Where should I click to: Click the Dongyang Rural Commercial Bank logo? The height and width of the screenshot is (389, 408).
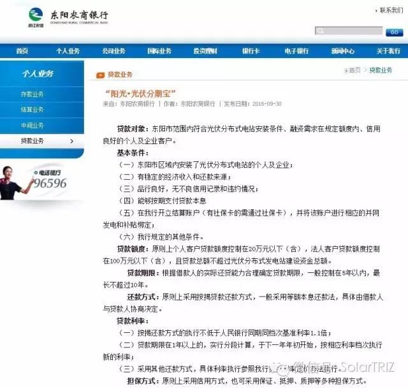[68, 17]
